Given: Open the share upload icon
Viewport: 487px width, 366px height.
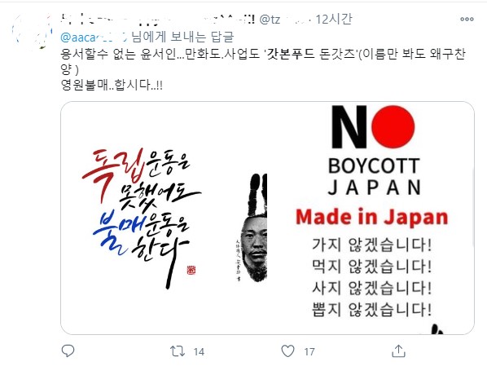Looking at the screenshot, I should [x=398, y=351].
